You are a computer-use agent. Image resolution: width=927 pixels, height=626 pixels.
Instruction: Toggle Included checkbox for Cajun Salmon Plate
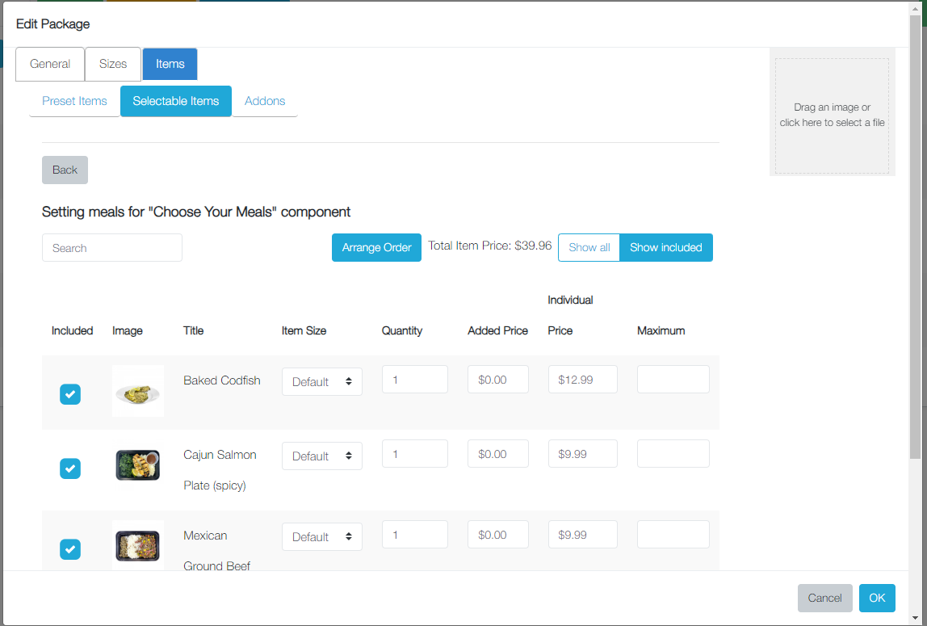coord(70,468)
